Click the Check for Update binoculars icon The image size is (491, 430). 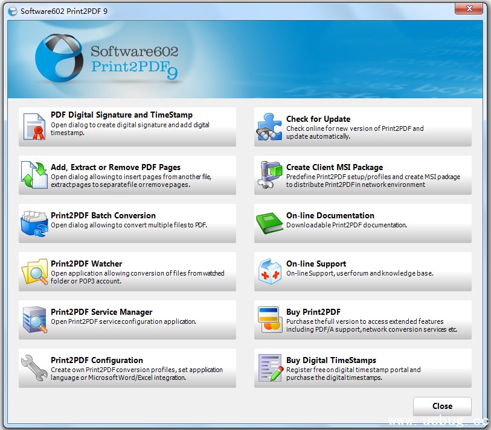[x=270, y=127]
